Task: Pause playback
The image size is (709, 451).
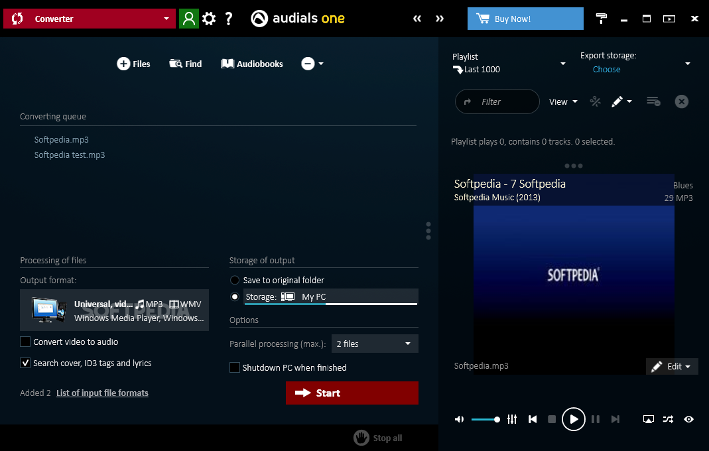Action: [596, 419]
